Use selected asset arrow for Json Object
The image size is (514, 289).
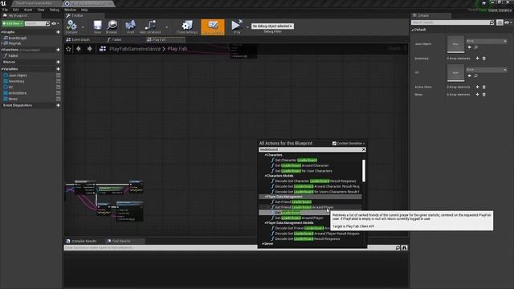click(469, 47)
